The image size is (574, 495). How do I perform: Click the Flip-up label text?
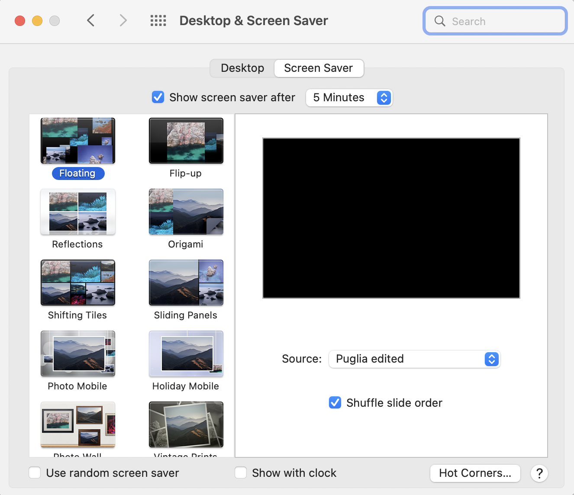point(186,173)
